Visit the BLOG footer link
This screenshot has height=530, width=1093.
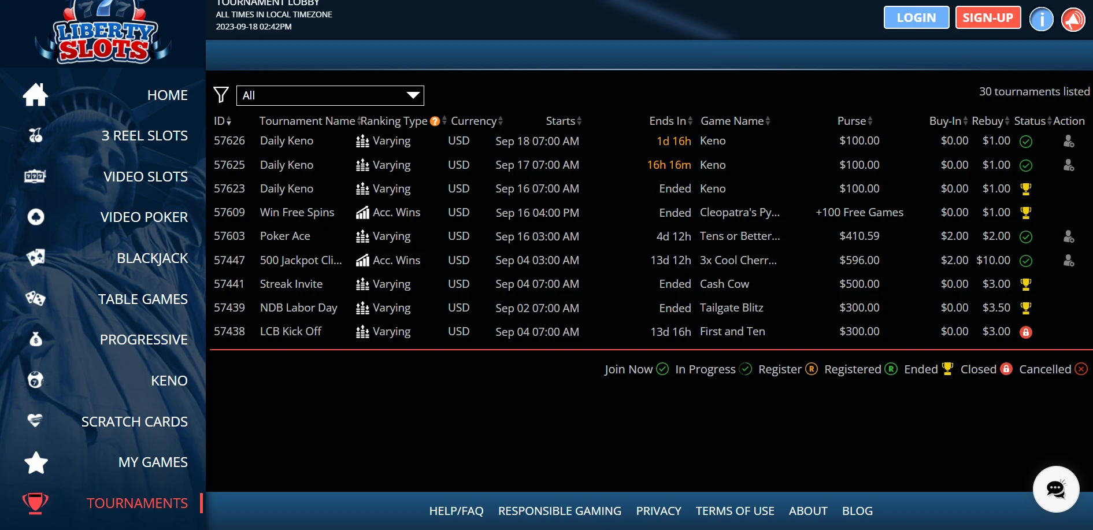tap(857, 511)
